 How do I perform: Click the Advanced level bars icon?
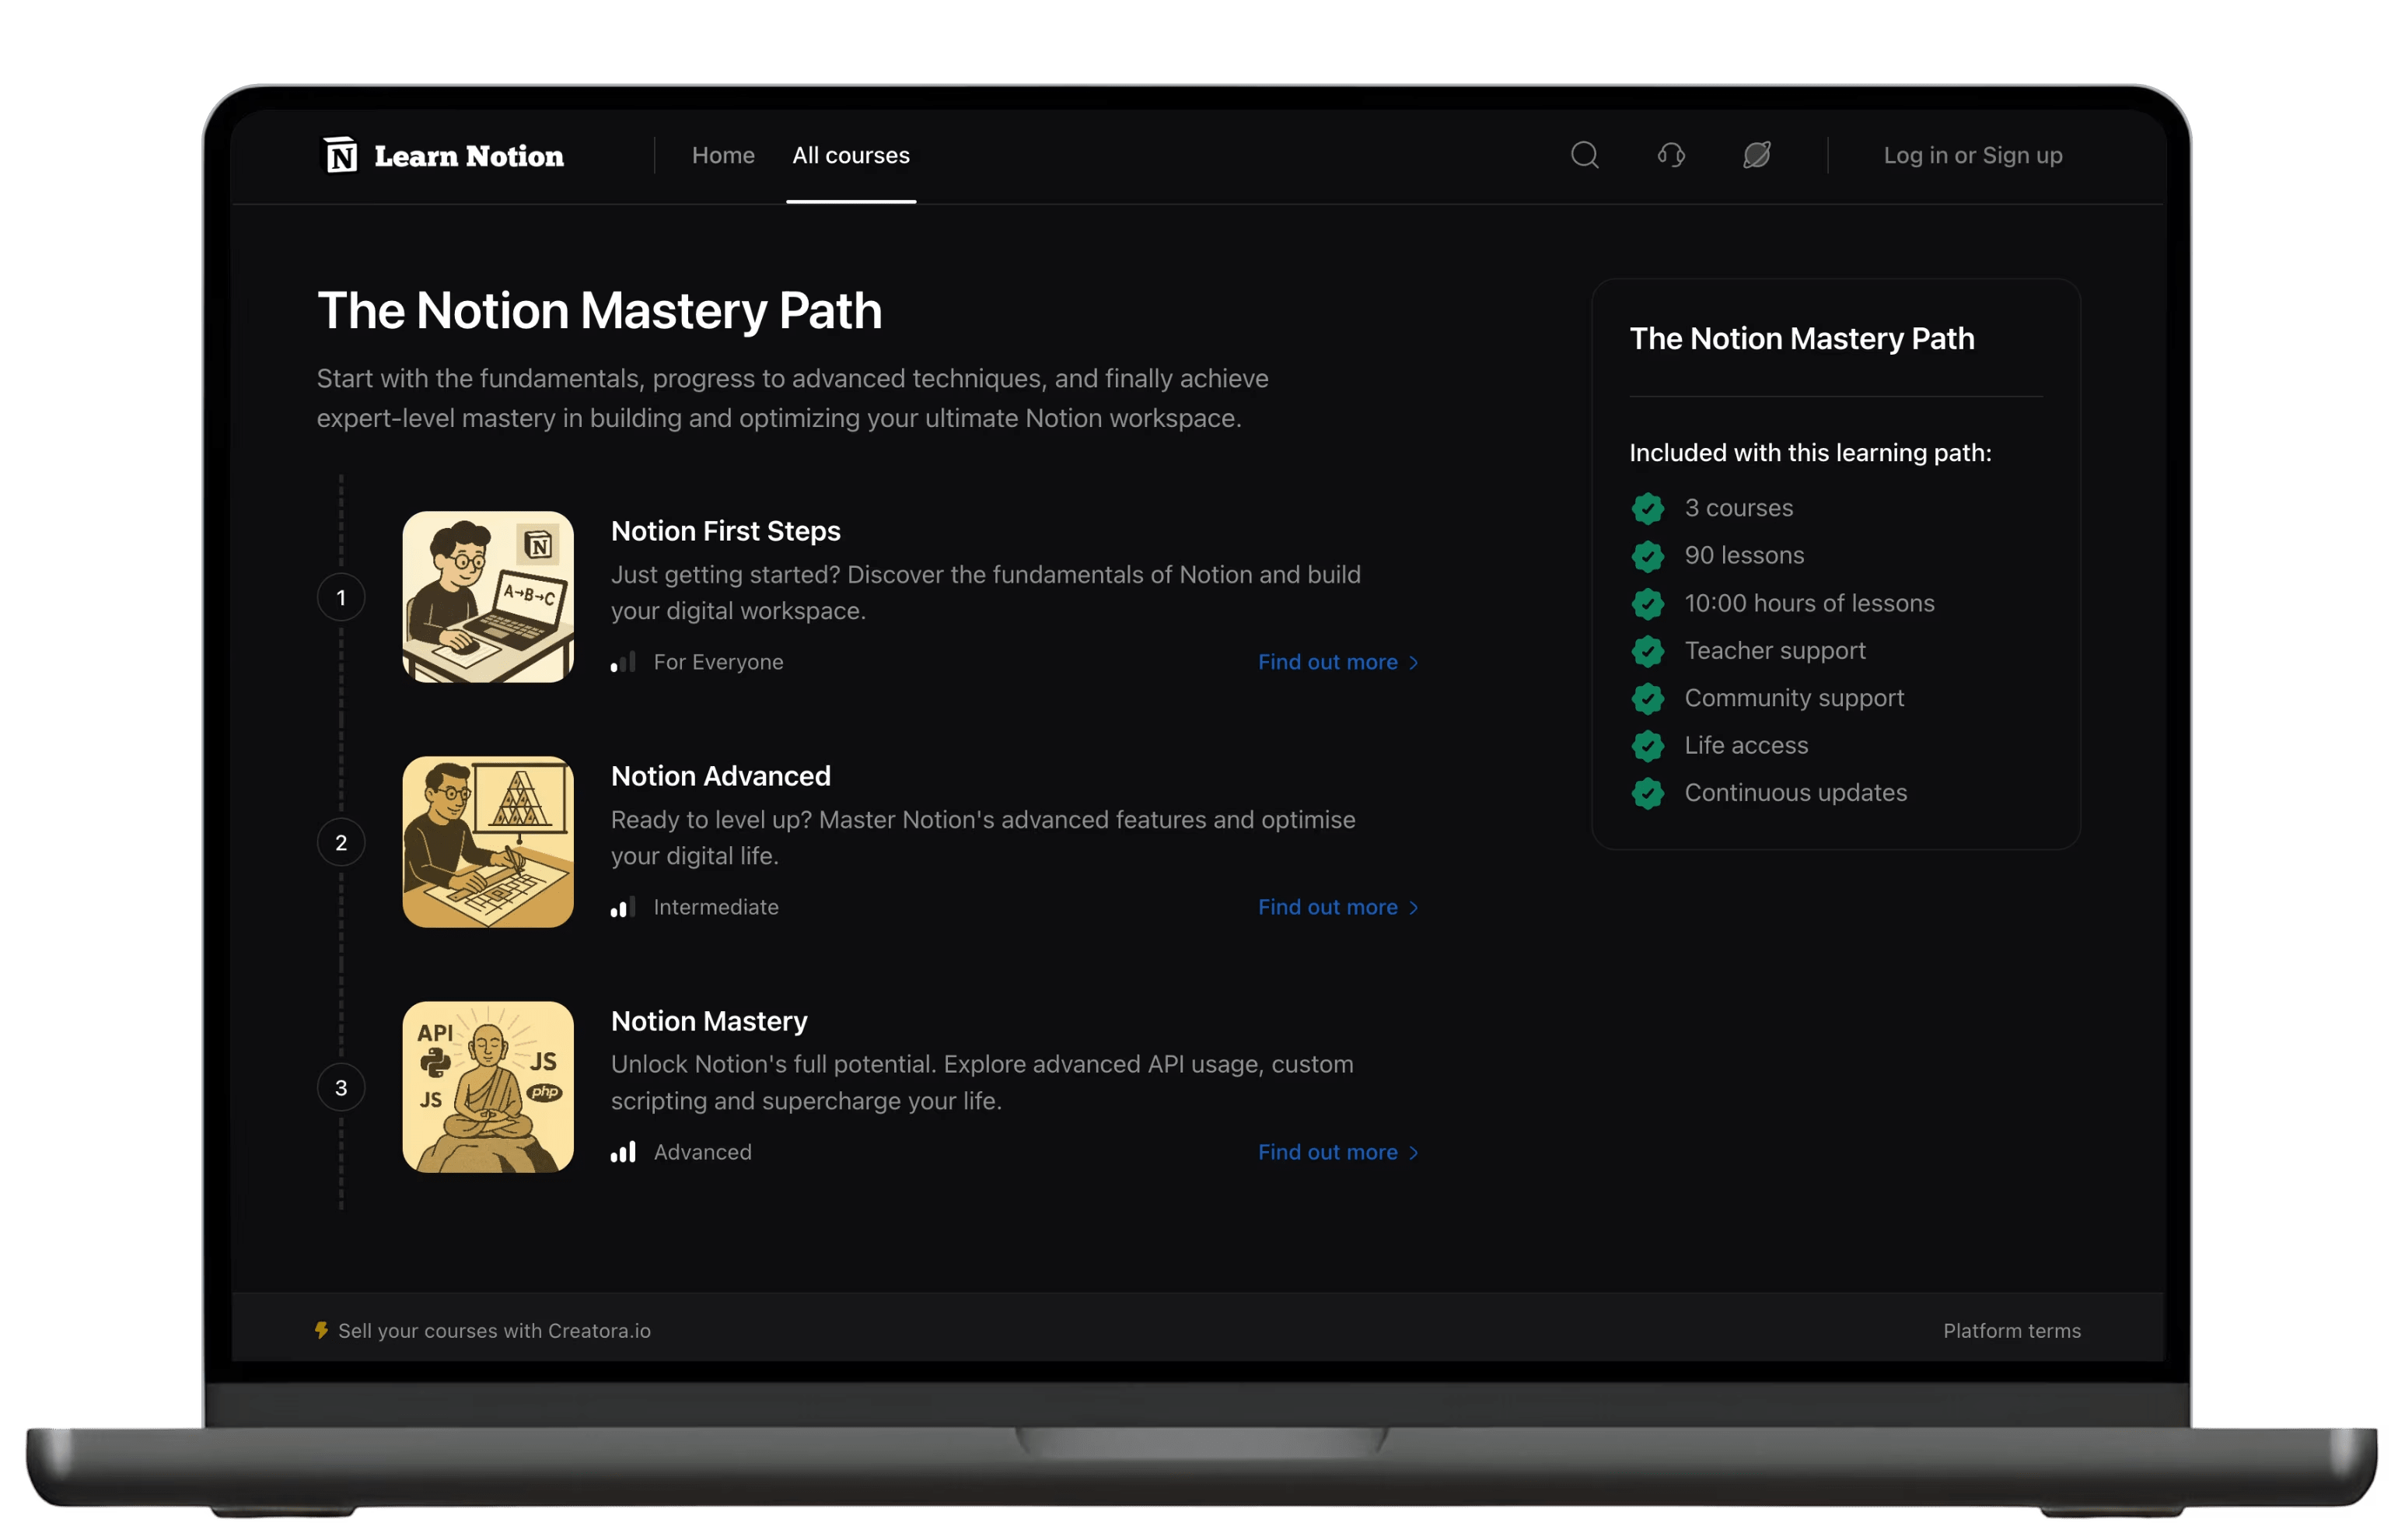tap(624, 1152)
